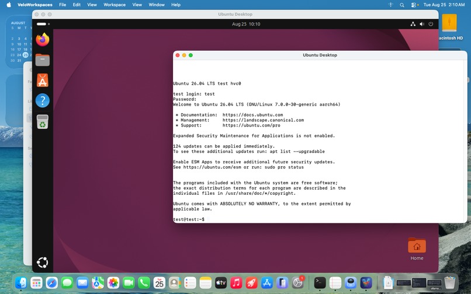
Task: Click the "apt list --upgradable" command text
Action: coord(297,152)
